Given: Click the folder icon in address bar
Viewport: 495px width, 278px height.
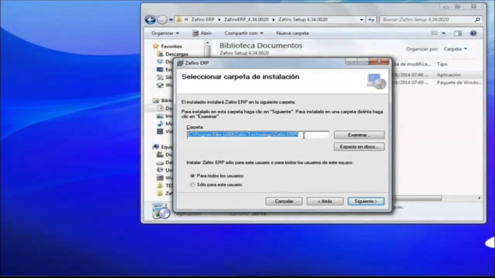Looking at the screenshot, I should click(x=179, y=19).
